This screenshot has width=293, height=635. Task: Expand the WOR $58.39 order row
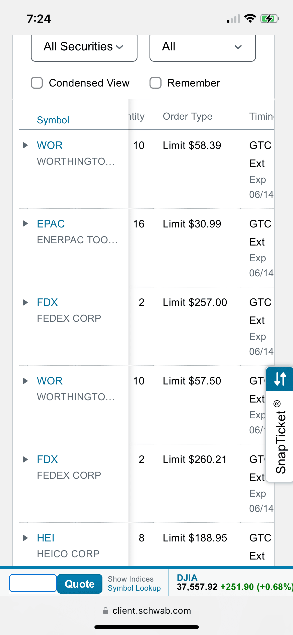[25, 145]
